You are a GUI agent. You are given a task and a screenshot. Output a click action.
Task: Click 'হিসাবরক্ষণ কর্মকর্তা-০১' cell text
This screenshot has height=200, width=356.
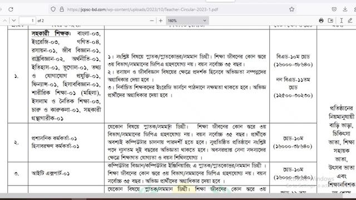pyautogui.click(x=56, y=146)
